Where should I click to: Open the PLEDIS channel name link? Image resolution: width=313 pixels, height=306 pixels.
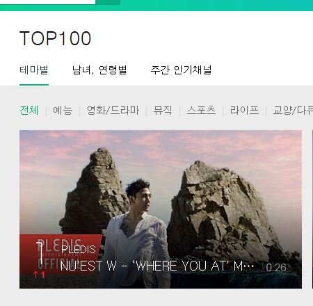coord(79,250)
